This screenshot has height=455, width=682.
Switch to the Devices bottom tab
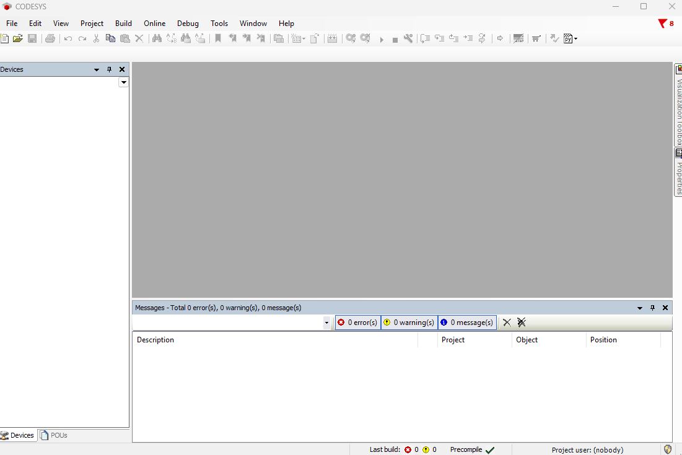pos(17,435)
